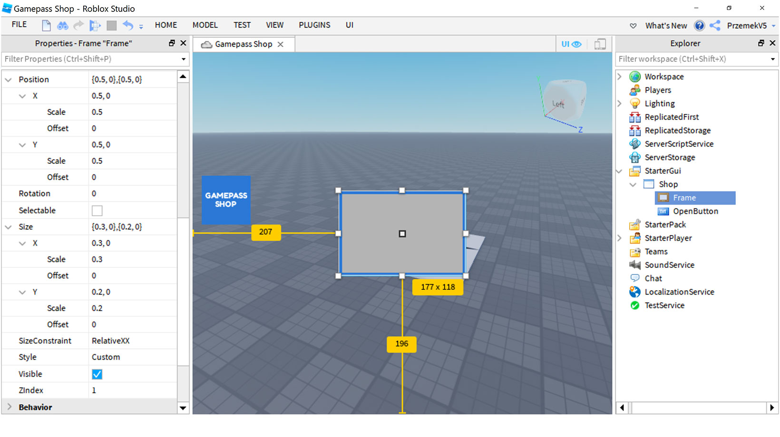The height and width of the screenshot is (437, 780).
Task: Click the SizeConstraint RelativeXX value
Action: click(133, 341)
